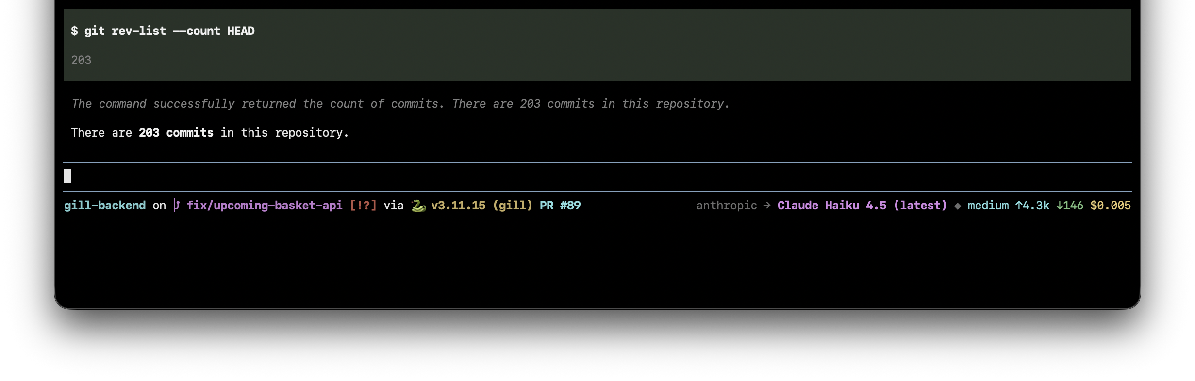The height and width of the screenshot is (381, 1195).
Task: Click the diamond separator icon
Action: (958, 206)
